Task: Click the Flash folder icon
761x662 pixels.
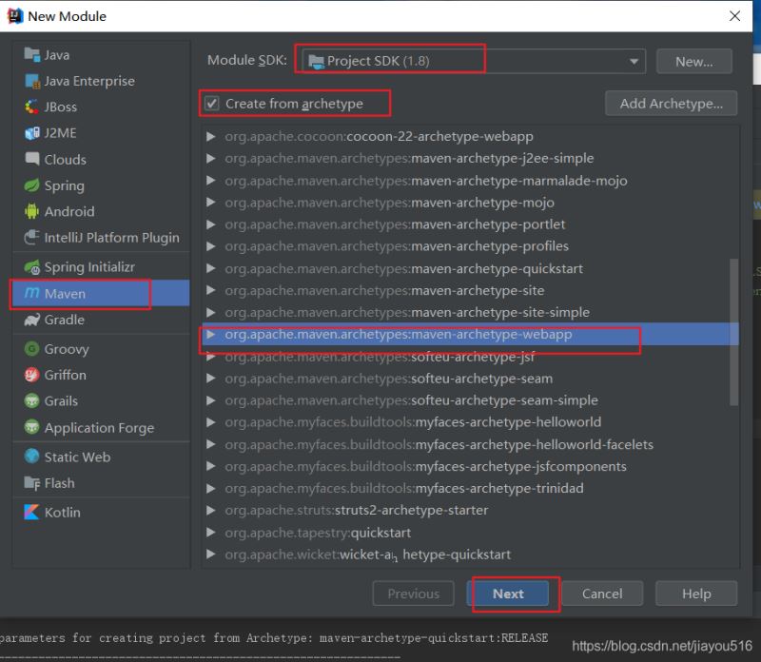Action: [32, 483]
